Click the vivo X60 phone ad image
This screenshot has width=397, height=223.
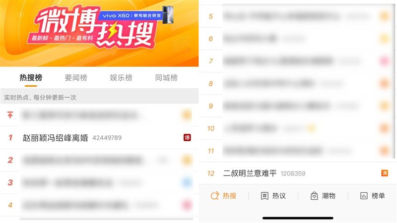168,15
